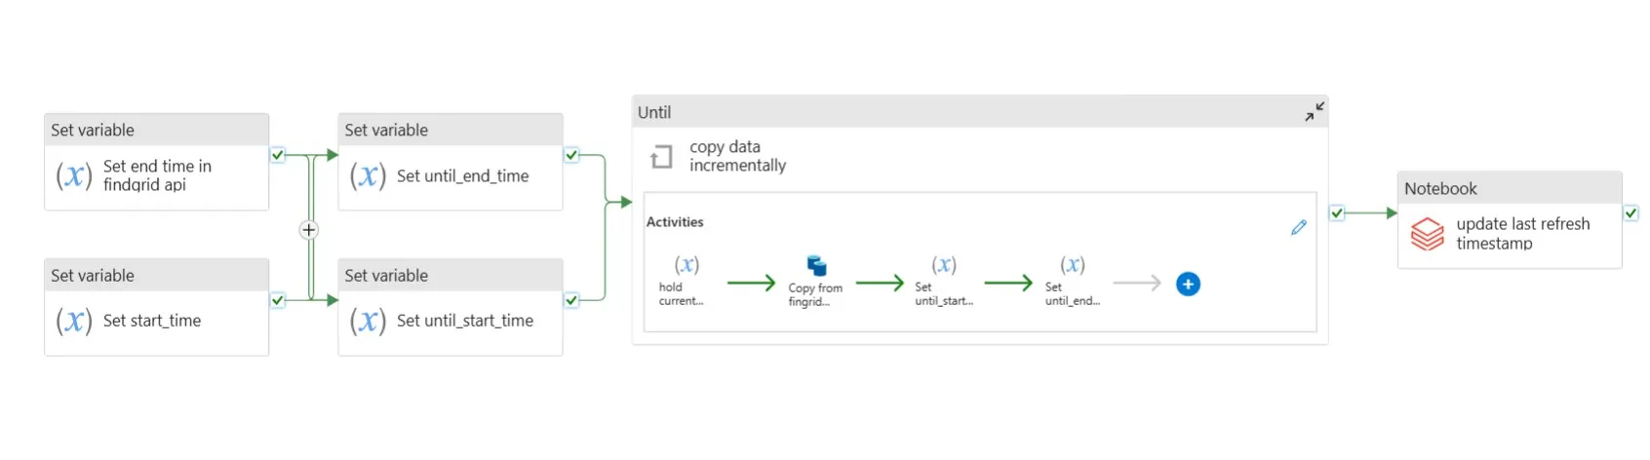Click the 'Set until_start...' inner activity label
The height and width of the screenshot is (460, 1650).
(x=944, y=294)
